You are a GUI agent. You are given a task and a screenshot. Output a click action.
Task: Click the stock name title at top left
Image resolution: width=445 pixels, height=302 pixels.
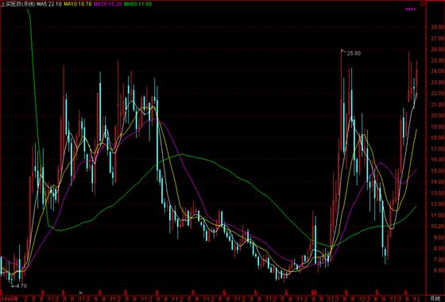[x=17, y=4]
